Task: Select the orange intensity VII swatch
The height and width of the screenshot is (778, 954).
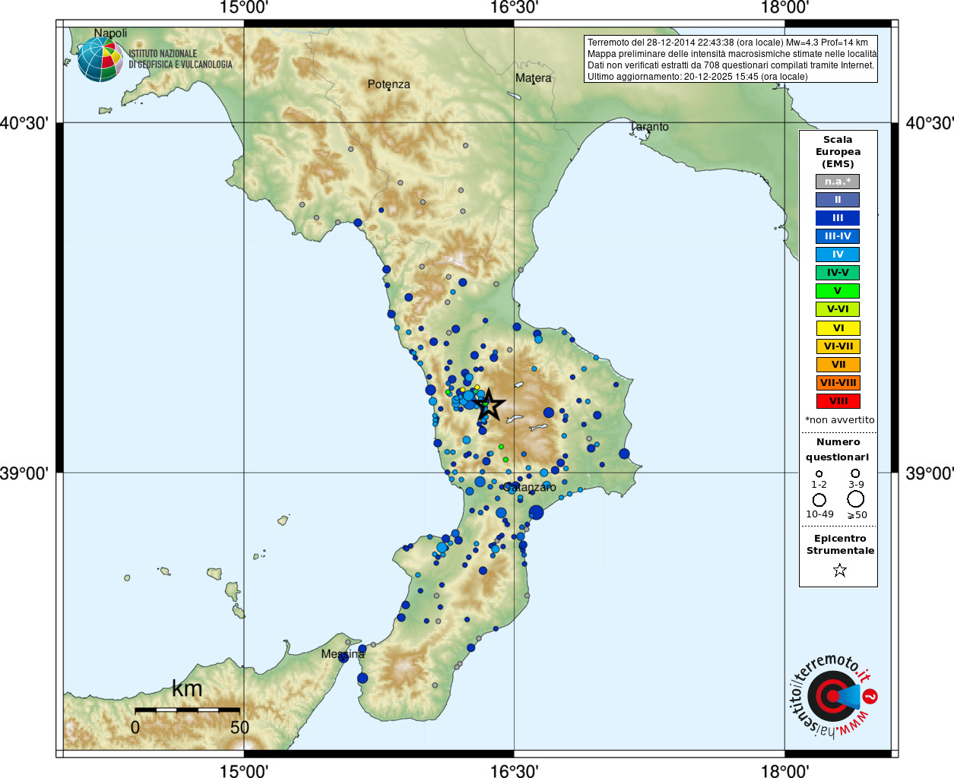Action: pos(838,365)
